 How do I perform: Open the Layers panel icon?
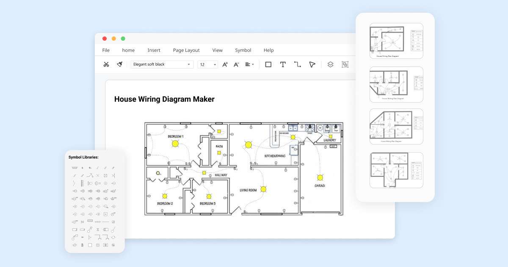(x=331, y=64)
